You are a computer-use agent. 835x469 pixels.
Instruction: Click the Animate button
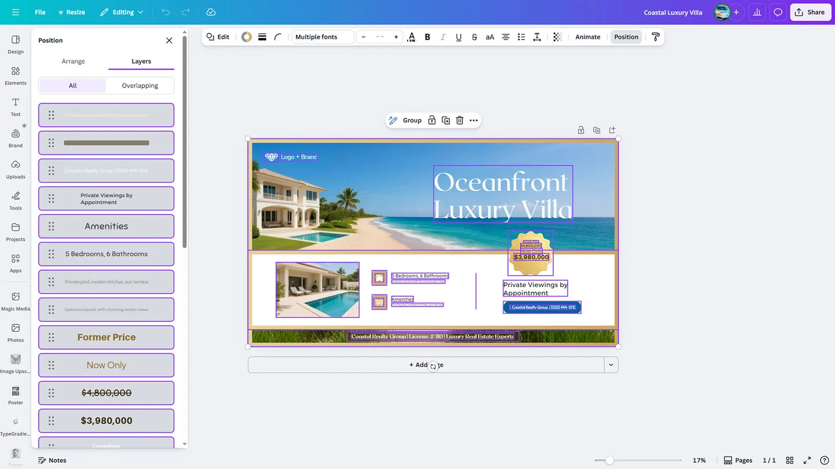(x=588, y=37)
